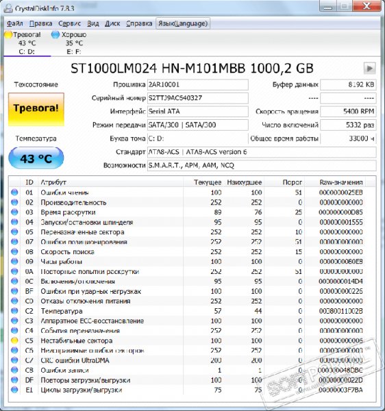Close the CrystalDiskInfo window
The width and height of the screenshot is (385, 411).
pos(367,6)
